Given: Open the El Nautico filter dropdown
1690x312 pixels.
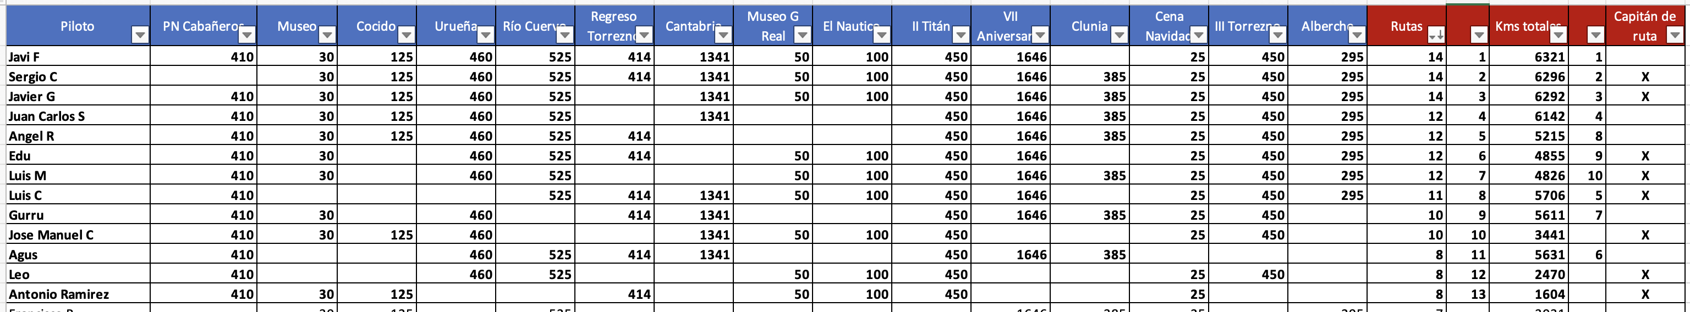Looking at the screenshot, I should (x=881, y=35).
